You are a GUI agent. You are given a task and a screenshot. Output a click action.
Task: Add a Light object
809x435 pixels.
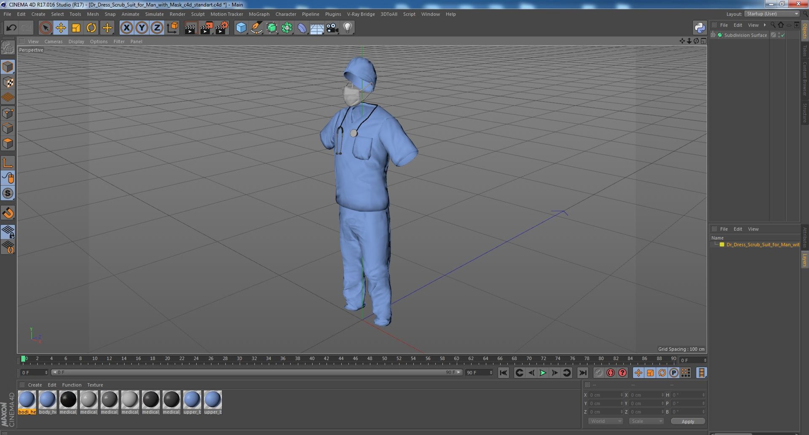pos(348,28)
